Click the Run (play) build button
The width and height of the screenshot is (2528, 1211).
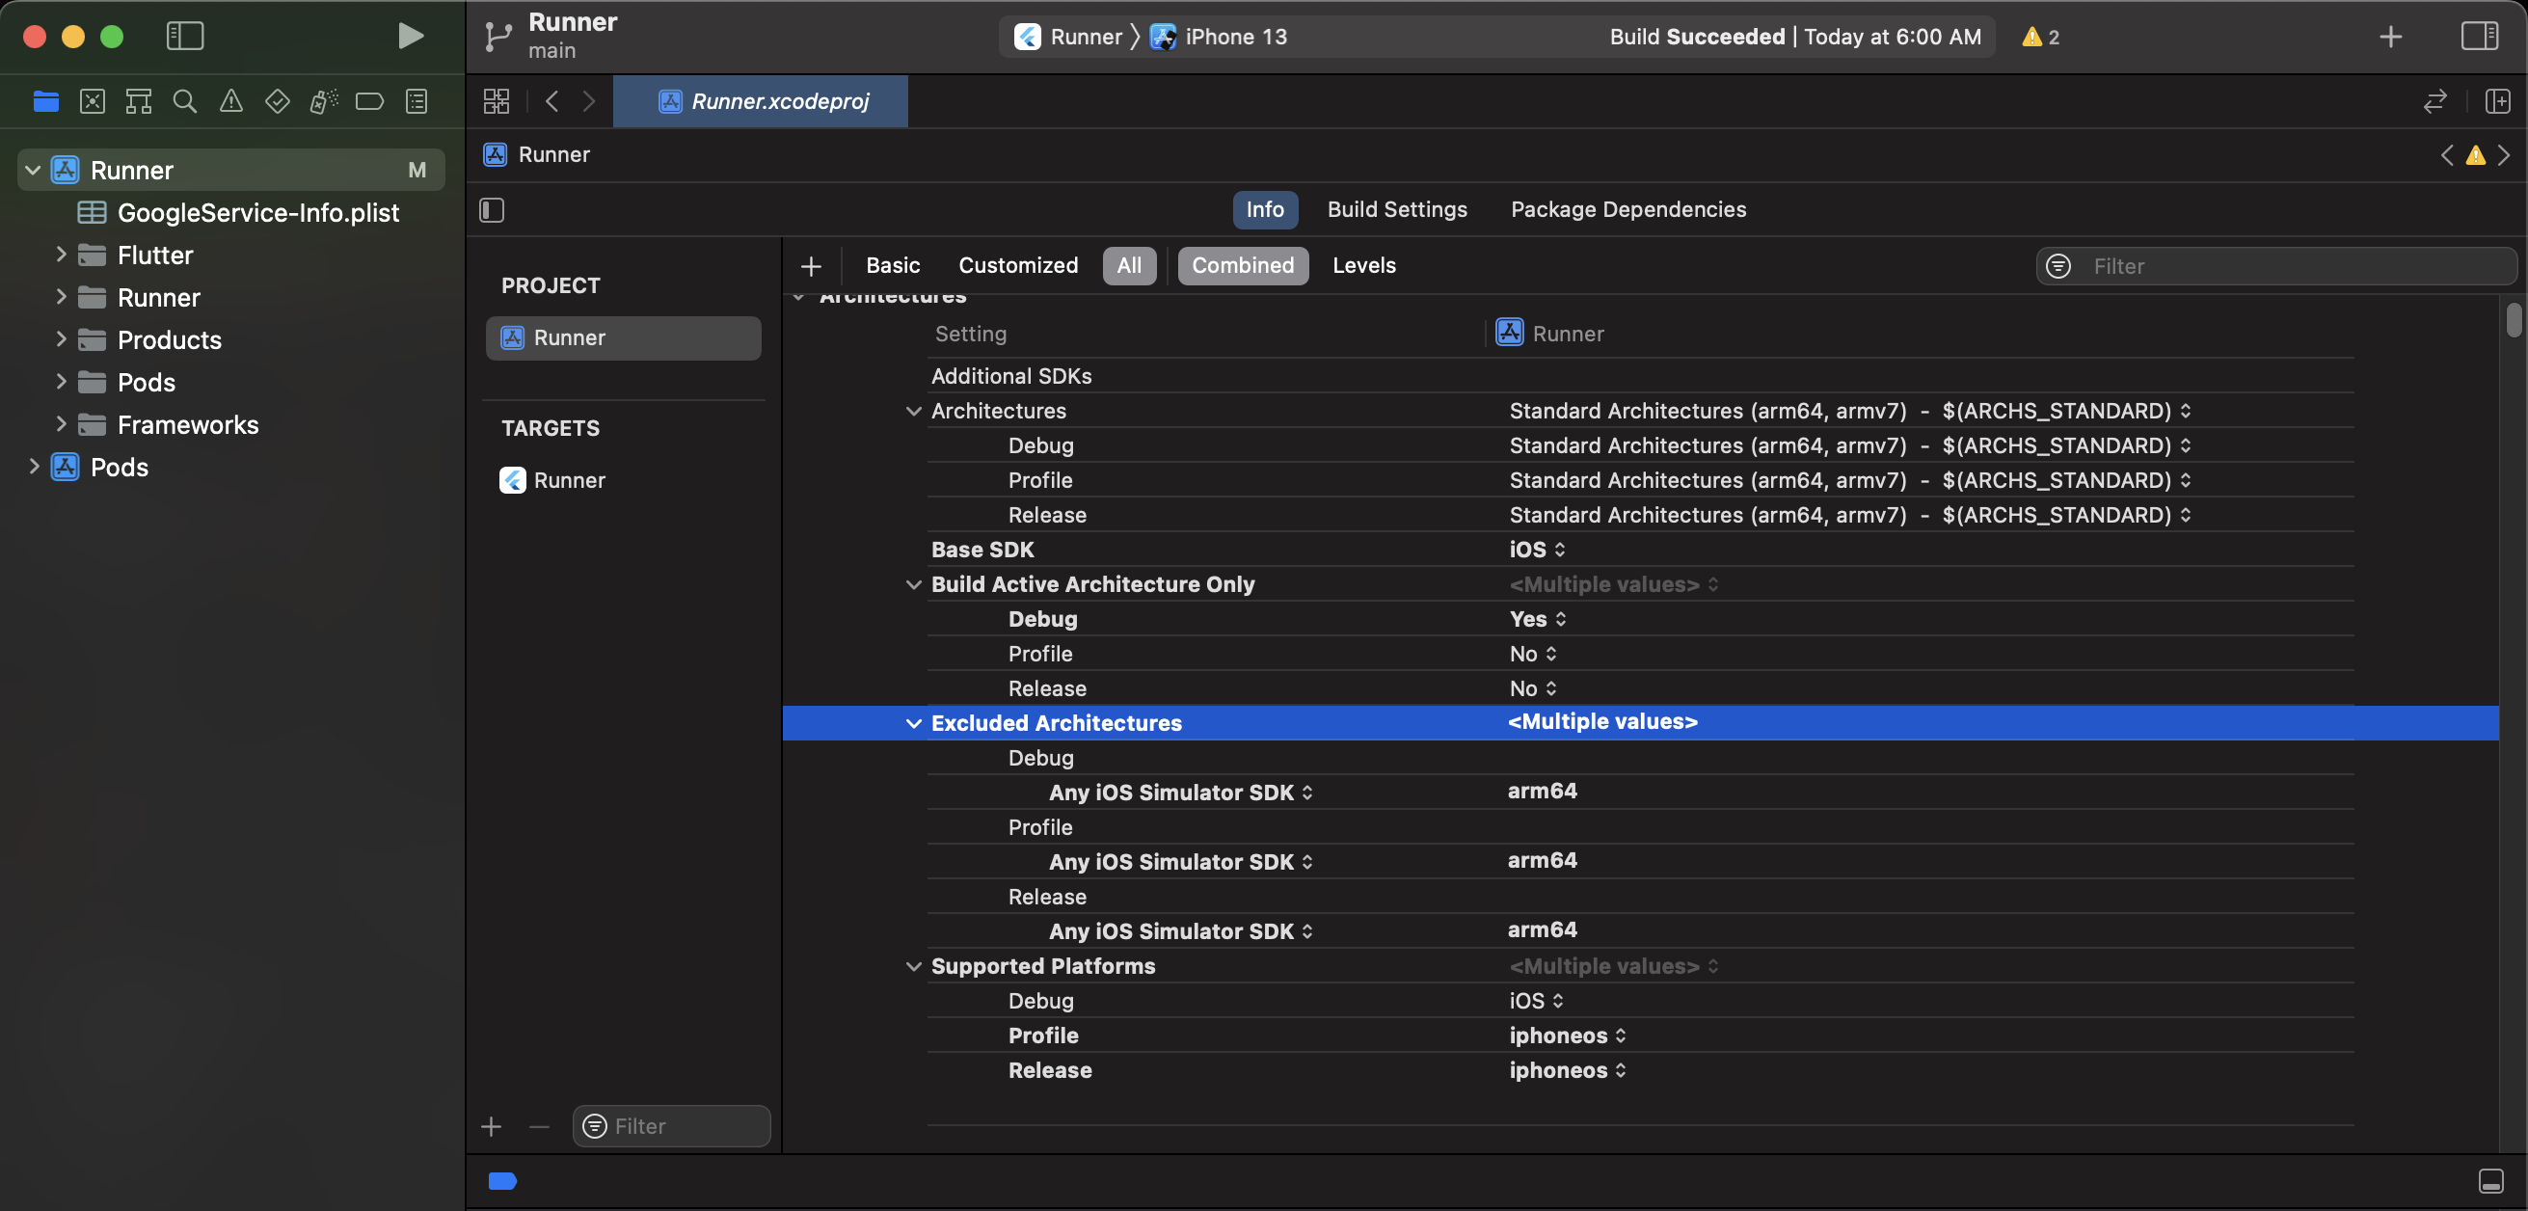(411, 37)
